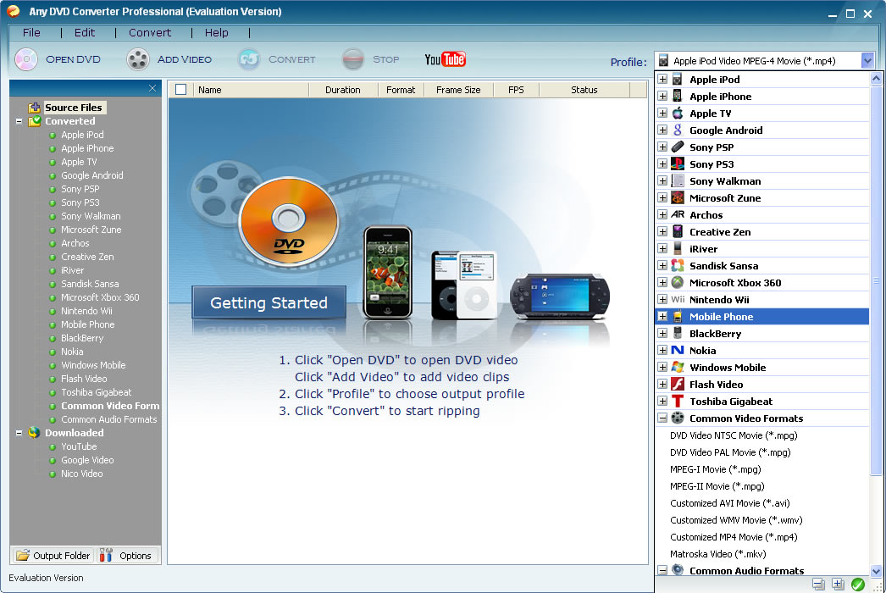The image size is (886, 593).
Task: Select Source Files in sidebar tree
Action: 74,108
